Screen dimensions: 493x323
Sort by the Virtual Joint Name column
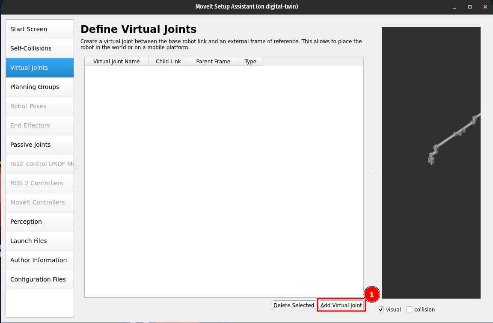[116, 61]
